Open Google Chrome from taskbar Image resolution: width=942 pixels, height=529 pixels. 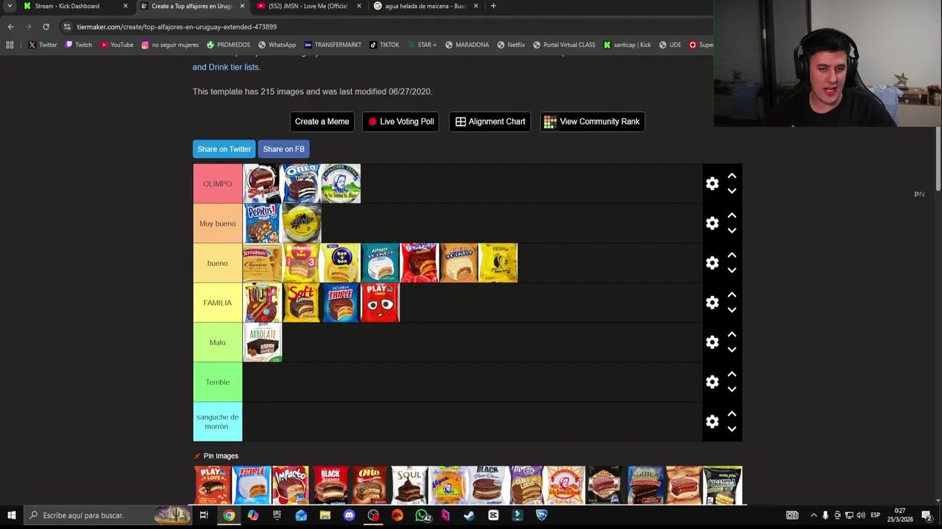(229, 515)
